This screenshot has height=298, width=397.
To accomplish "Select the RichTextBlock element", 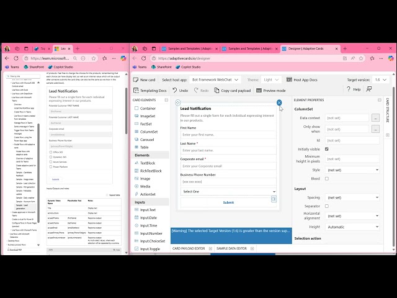I will 148,171.
